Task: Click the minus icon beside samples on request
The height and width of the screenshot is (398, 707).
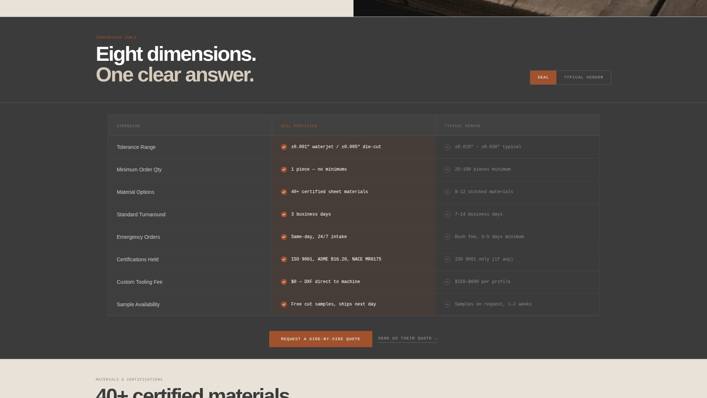Action: click(x=447, y=304)
